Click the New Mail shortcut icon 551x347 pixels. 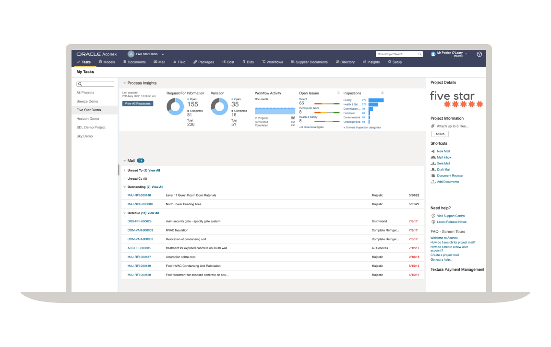coord(433,151)
